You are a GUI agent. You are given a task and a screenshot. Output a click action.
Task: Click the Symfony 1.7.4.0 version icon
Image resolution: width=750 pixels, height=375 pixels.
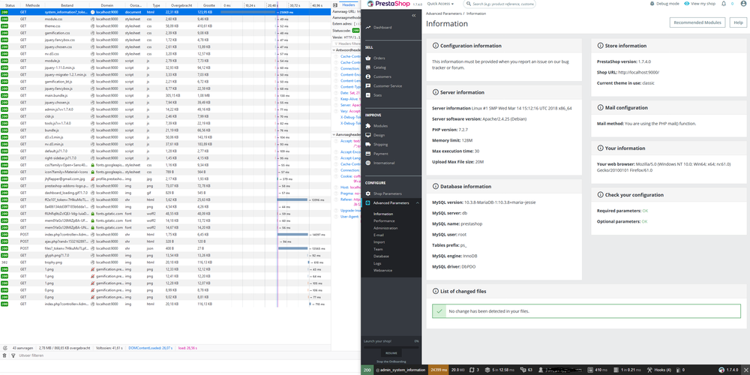[x=722, y=370]
